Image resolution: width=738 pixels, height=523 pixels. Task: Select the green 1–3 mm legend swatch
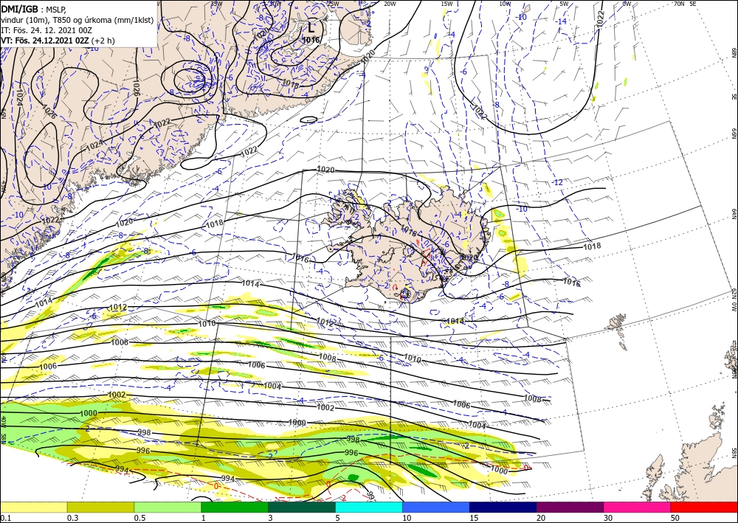pyautogui.click(x=235, y=507)
